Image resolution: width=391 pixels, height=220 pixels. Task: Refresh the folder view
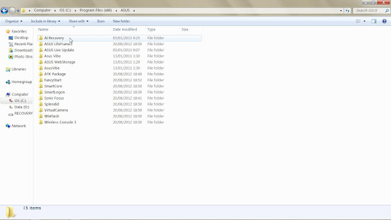pyautogui.click(x=348, y=10)
